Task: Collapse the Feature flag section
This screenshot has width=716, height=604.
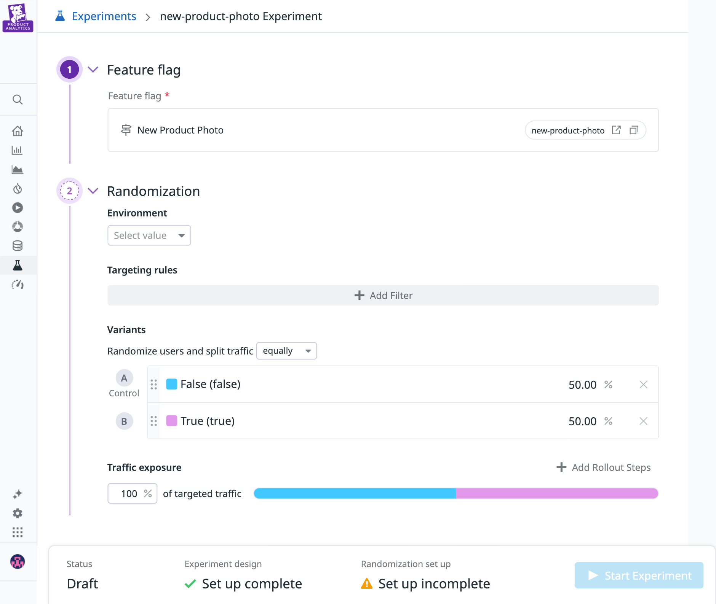Action: coord(93,70)
